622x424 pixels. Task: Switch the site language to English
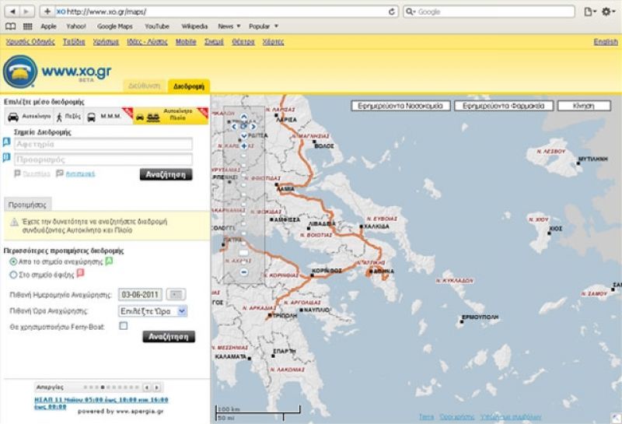coord(606,42)
